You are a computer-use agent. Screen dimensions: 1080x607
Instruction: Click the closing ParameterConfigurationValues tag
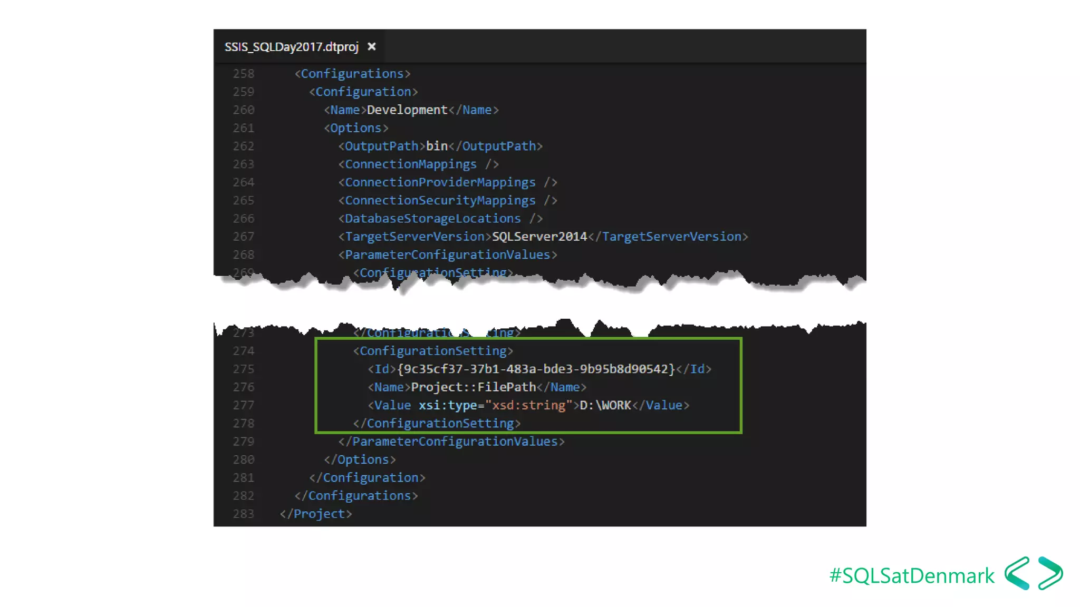pyautogui.click(x=451, y=442)
